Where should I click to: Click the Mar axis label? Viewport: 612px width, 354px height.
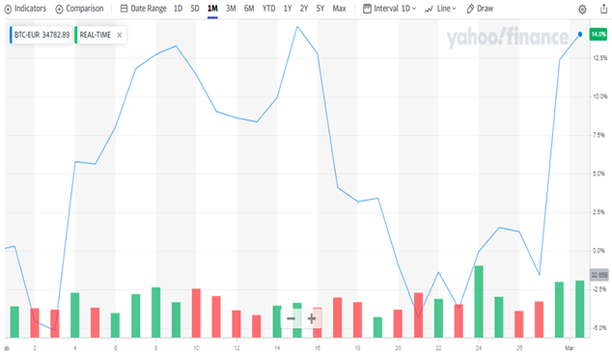(570, 348)
